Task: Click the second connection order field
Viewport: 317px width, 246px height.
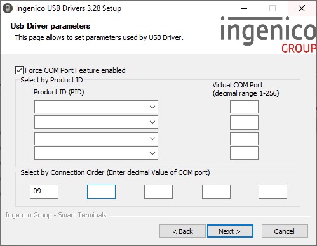Action: click(101, 191)
